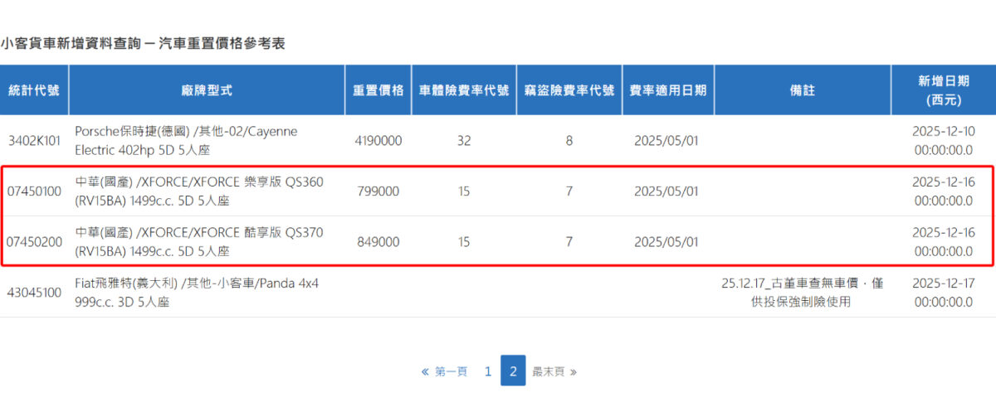Click the 費率適用日期 column header
996x402 pixels.
[x=667, y=90]
